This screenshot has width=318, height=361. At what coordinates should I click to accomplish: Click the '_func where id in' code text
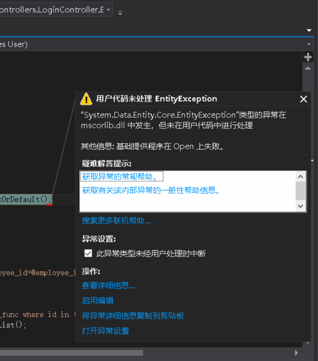point(35,314)
